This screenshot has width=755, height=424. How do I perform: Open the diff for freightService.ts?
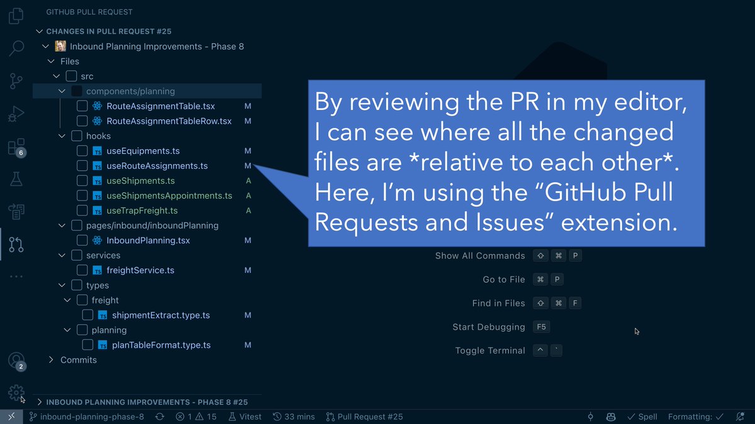click(140, 271)
